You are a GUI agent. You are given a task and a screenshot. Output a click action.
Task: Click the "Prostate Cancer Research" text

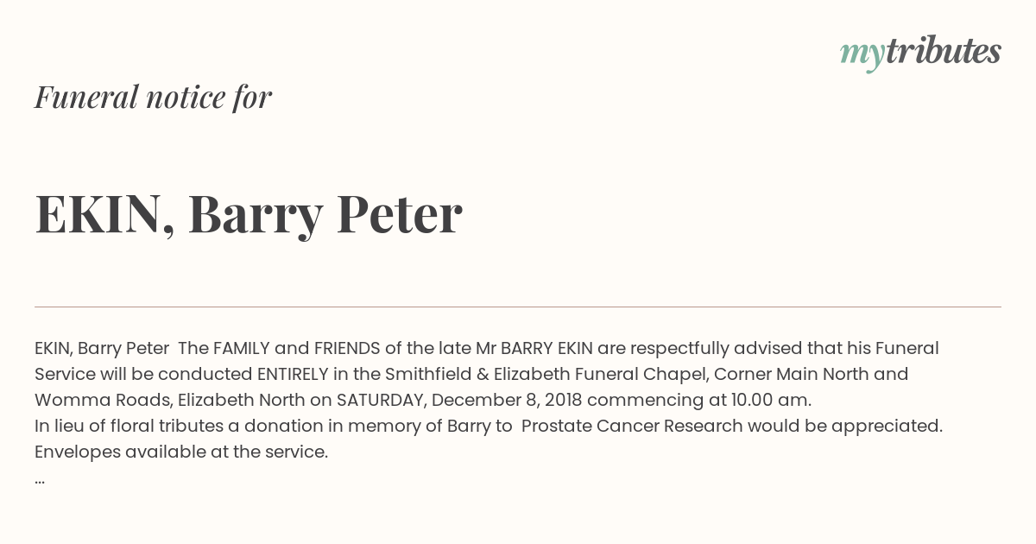tap(632, 426)
